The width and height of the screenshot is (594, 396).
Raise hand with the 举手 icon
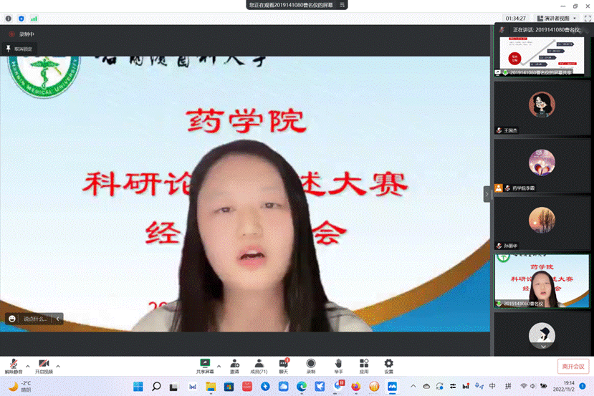pos(337,364)
